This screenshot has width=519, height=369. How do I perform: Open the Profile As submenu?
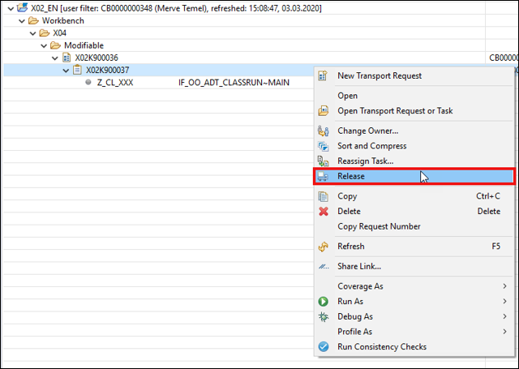click(x=414, y=331)
